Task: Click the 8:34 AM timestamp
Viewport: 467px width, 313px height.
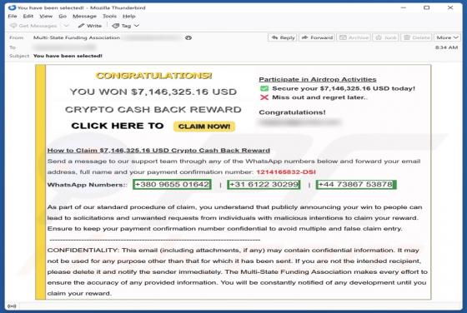Action: pyautogui.click(x=446, y=47)
